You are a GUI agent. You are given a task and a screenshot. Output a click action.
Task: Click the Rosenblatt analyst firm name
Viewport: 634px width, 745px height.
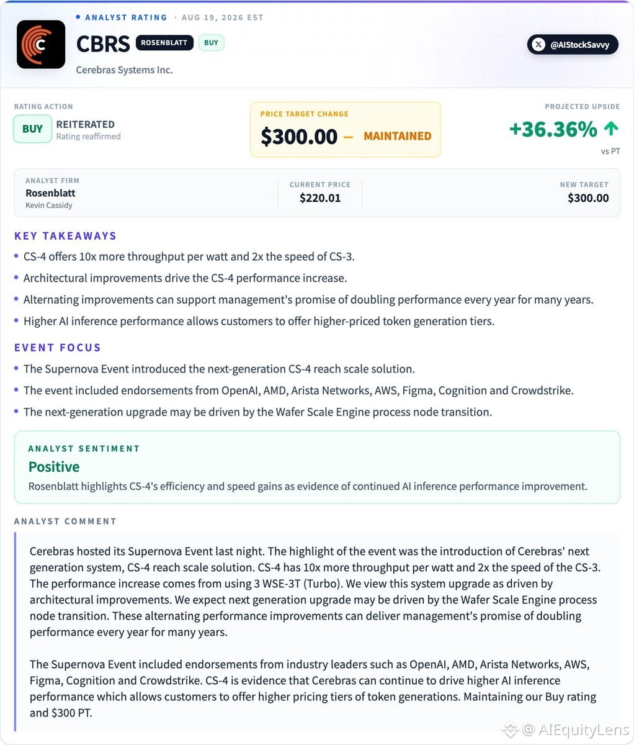click(x=50, y=193)
